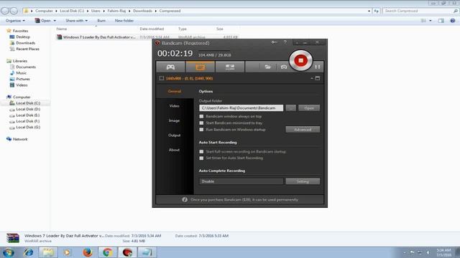Enable start full-screen recording on Bandicam startup
This screenshot has height=258, width=460.
coord(201,151)
